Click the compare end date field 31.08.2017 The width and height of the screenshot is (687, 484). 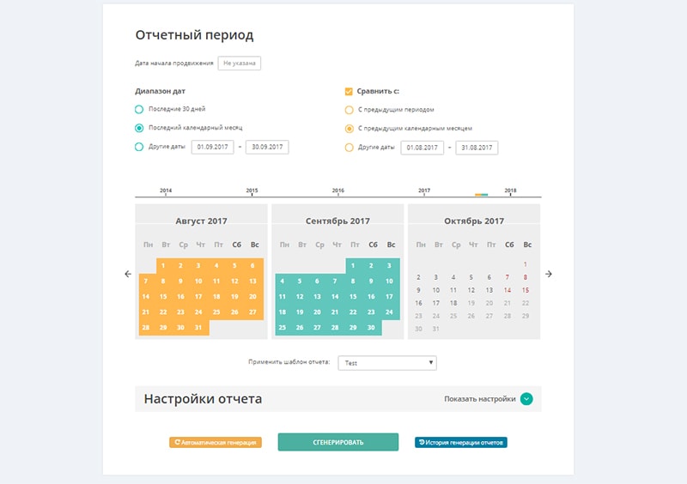point(477,148)
